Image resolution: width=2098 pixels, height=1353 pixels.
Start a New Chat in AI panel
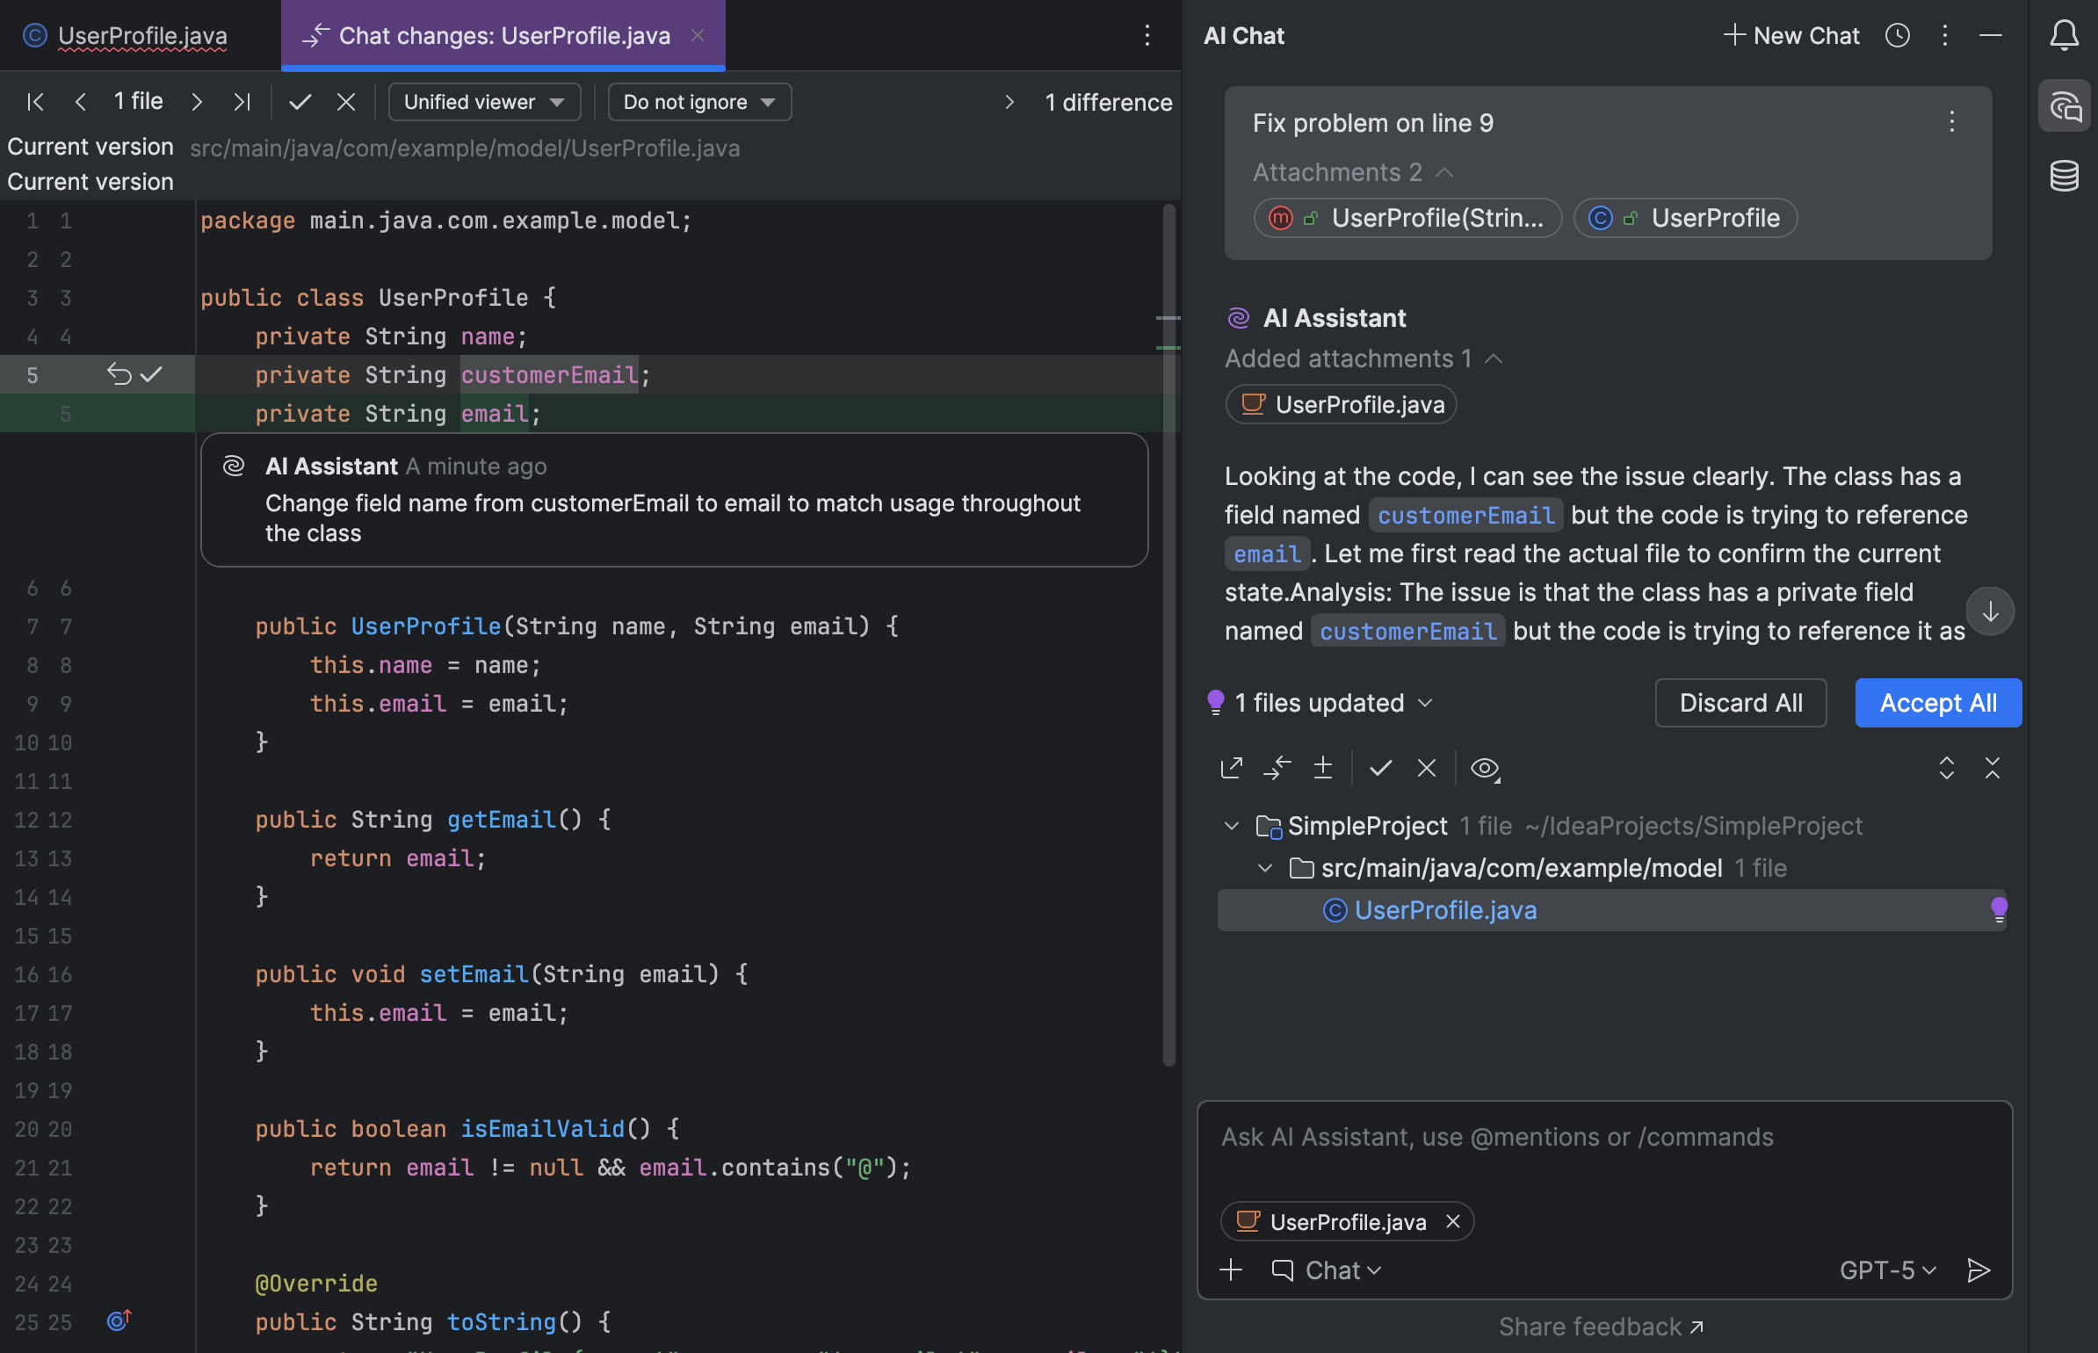click(x=1790, y=36)
